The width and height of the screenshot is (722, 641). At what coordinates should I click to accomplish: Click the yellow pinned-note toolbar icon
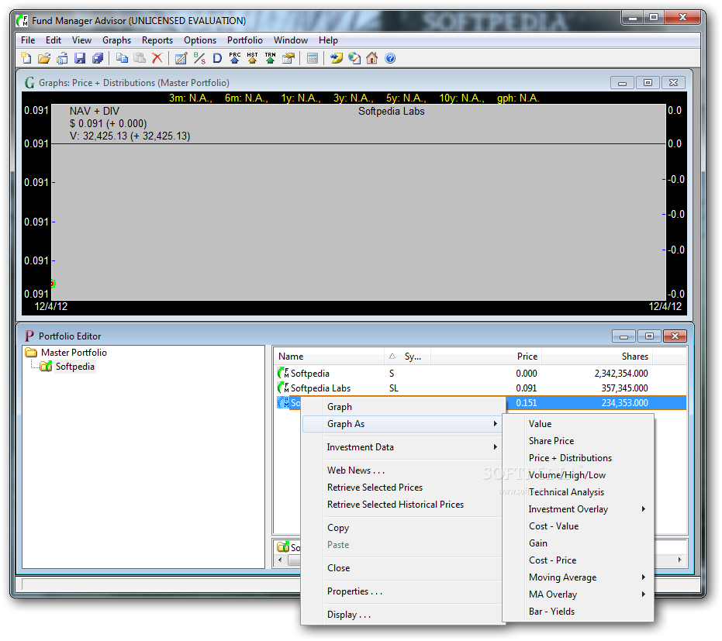337,58
